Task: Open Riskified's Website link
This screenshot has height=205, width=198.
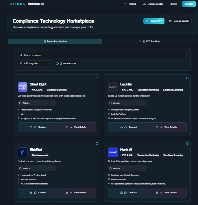Action: click(x=37, y=168)
